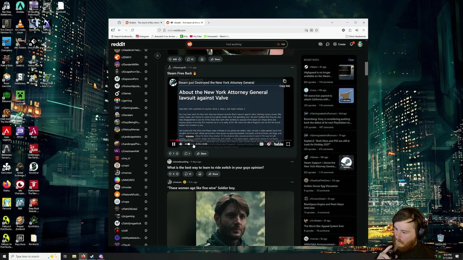Open a new browser tab
The width and height of the screenshot is (463, 260).
(209, 23)
